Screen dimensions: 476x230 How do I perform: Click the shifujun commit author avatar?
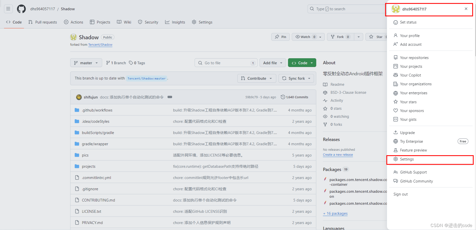click(79, 97)
